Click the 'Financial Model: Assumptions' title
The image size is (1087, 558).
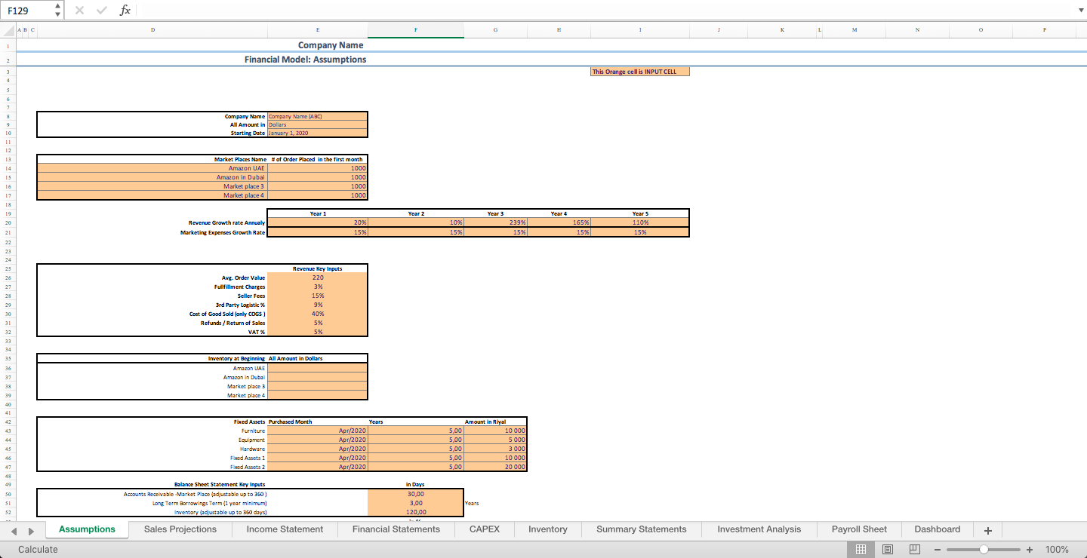click(x=305, y=60)
